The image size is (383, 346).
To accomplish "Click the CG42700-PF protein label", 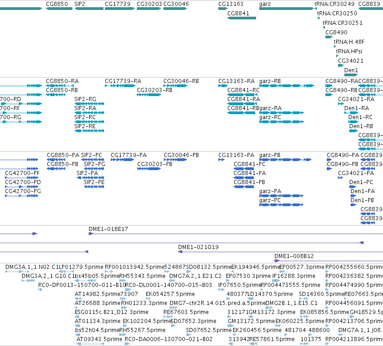I will click(x=22, y=173).
